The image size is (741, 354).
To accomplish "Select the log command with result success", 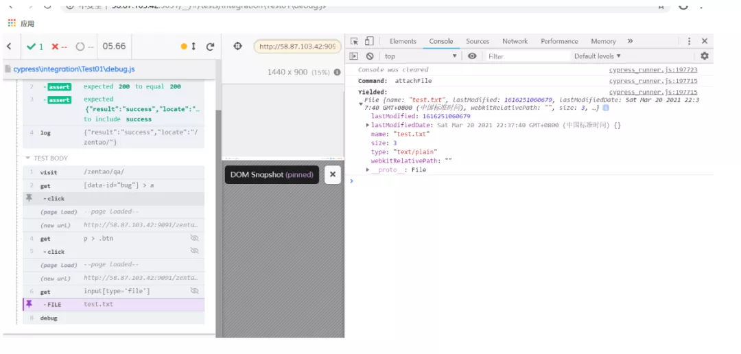I will point(113,137).
